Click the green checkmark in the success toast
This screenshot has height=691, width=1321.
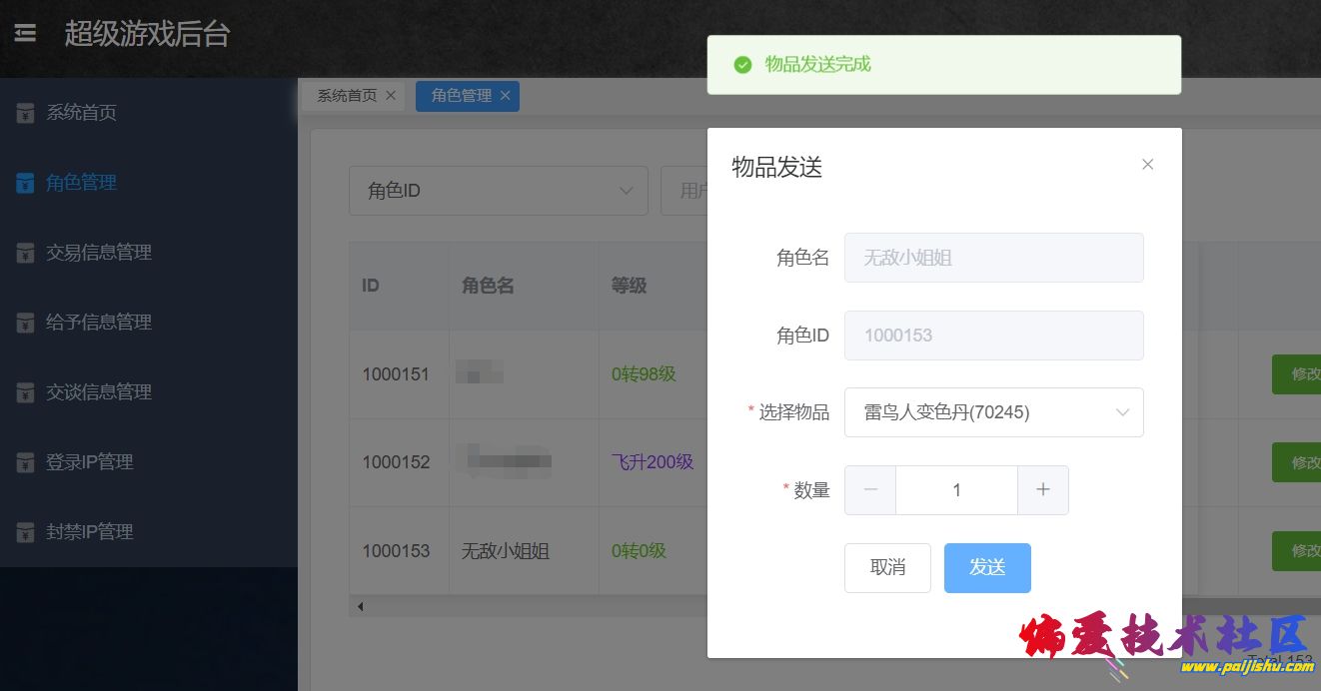tap(742, 64)
